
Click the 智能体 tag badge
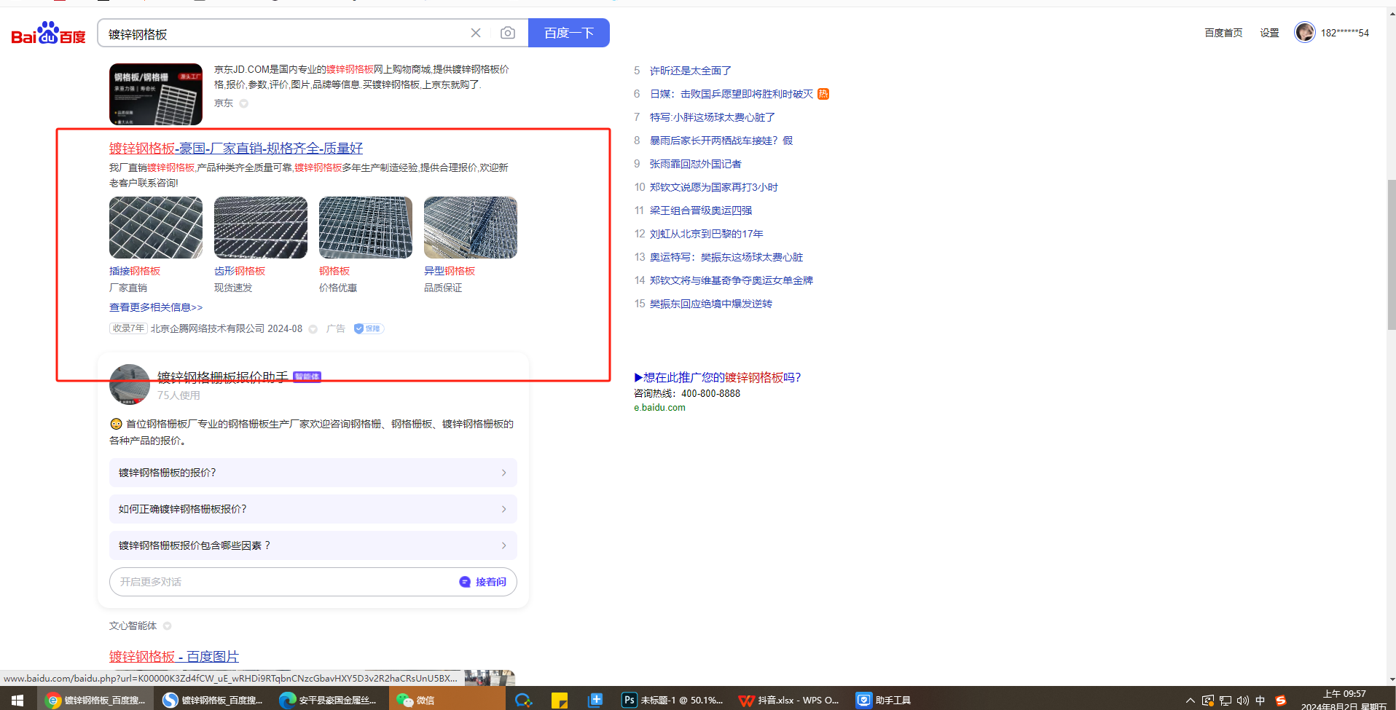[x=307, y=376]
